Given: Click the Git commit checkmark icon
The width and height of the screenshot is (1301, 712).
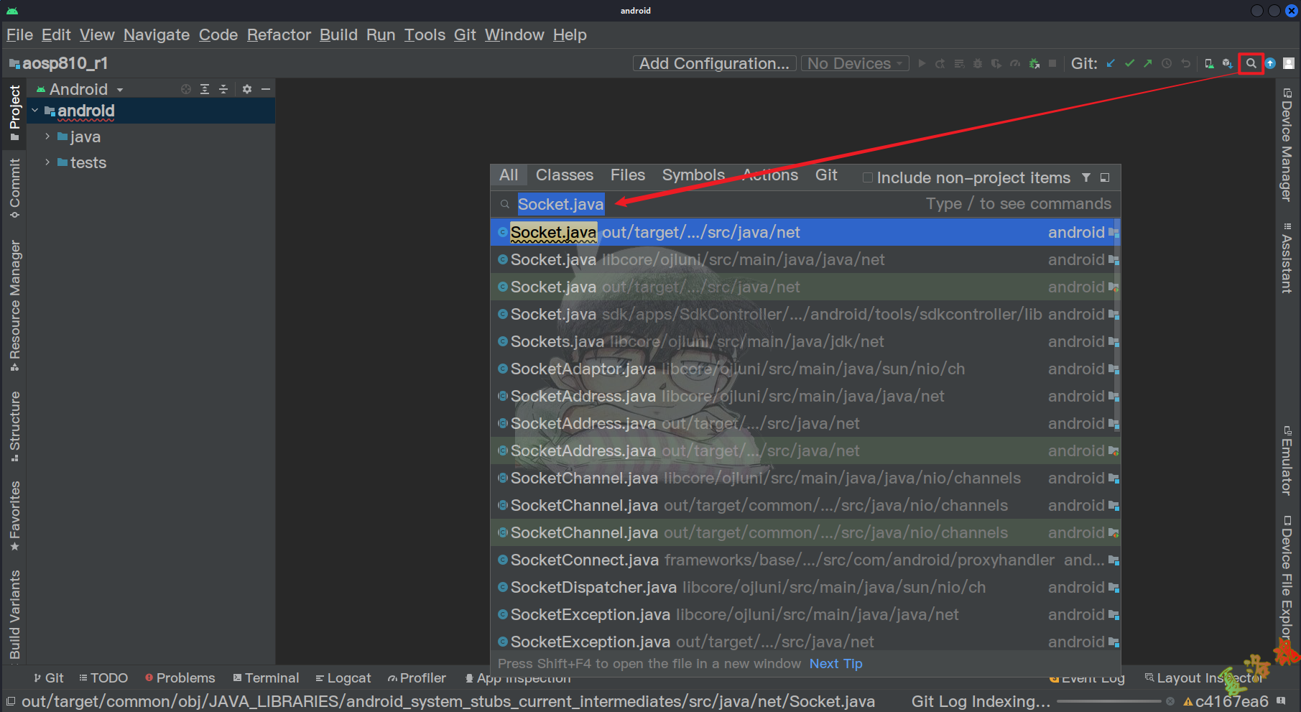Looking at the screenshot, I should 1129,63.
